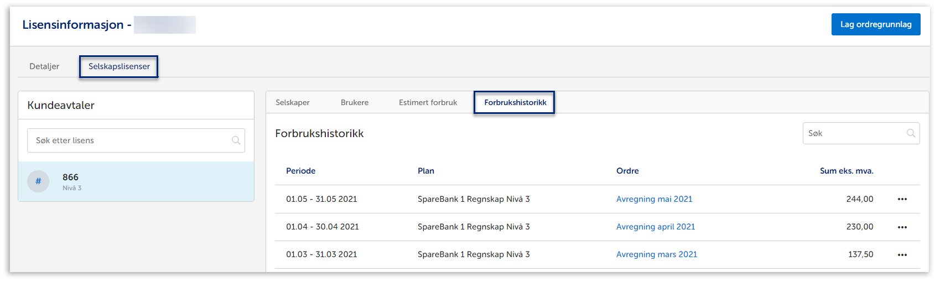The image size is (940, 282).
Task: Open more options for Avregning april 2021
Action: pyautogui.click(x=902, y=227)
